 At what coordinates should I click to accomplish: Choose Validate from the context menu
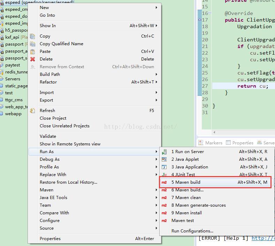[x=95, y=136]
